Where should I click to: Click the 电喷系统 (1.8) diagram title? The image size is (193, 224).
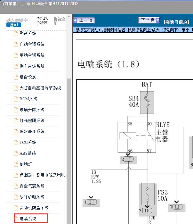point(109,64)
